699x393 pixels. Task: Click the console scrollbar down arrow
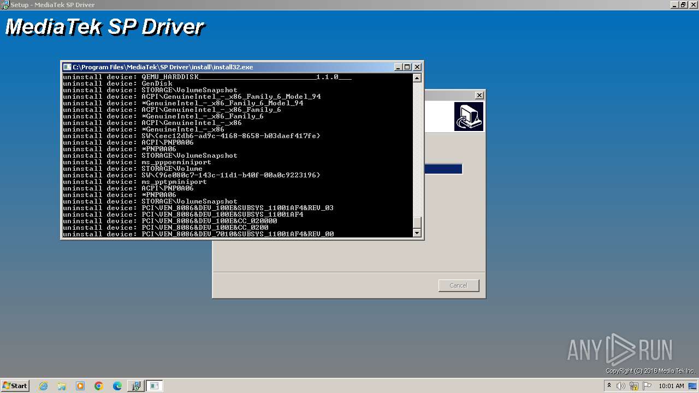pos(417,233)
